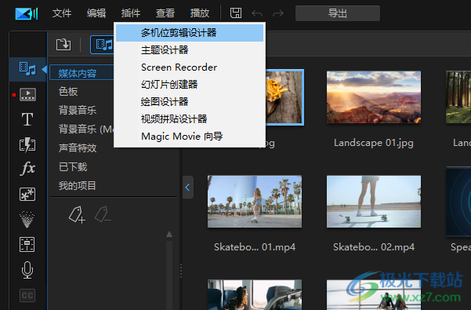The height and width of the screenshot is (310, 471).
Task: Select 视频拼贴设计器 menu entry
Action: click(x=190, y=119)
